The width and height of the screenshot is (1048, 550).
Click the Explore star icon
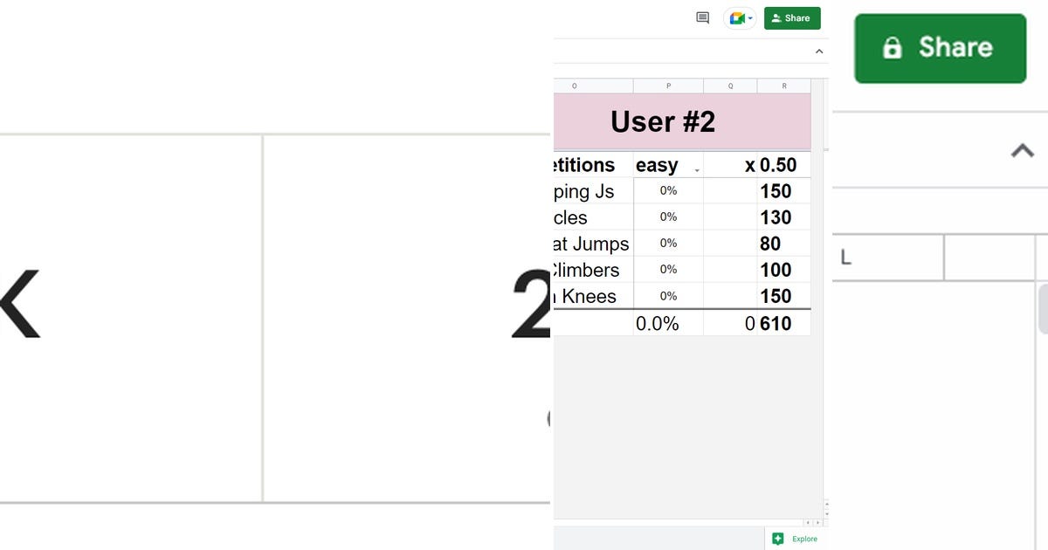[x=779, y=539]
